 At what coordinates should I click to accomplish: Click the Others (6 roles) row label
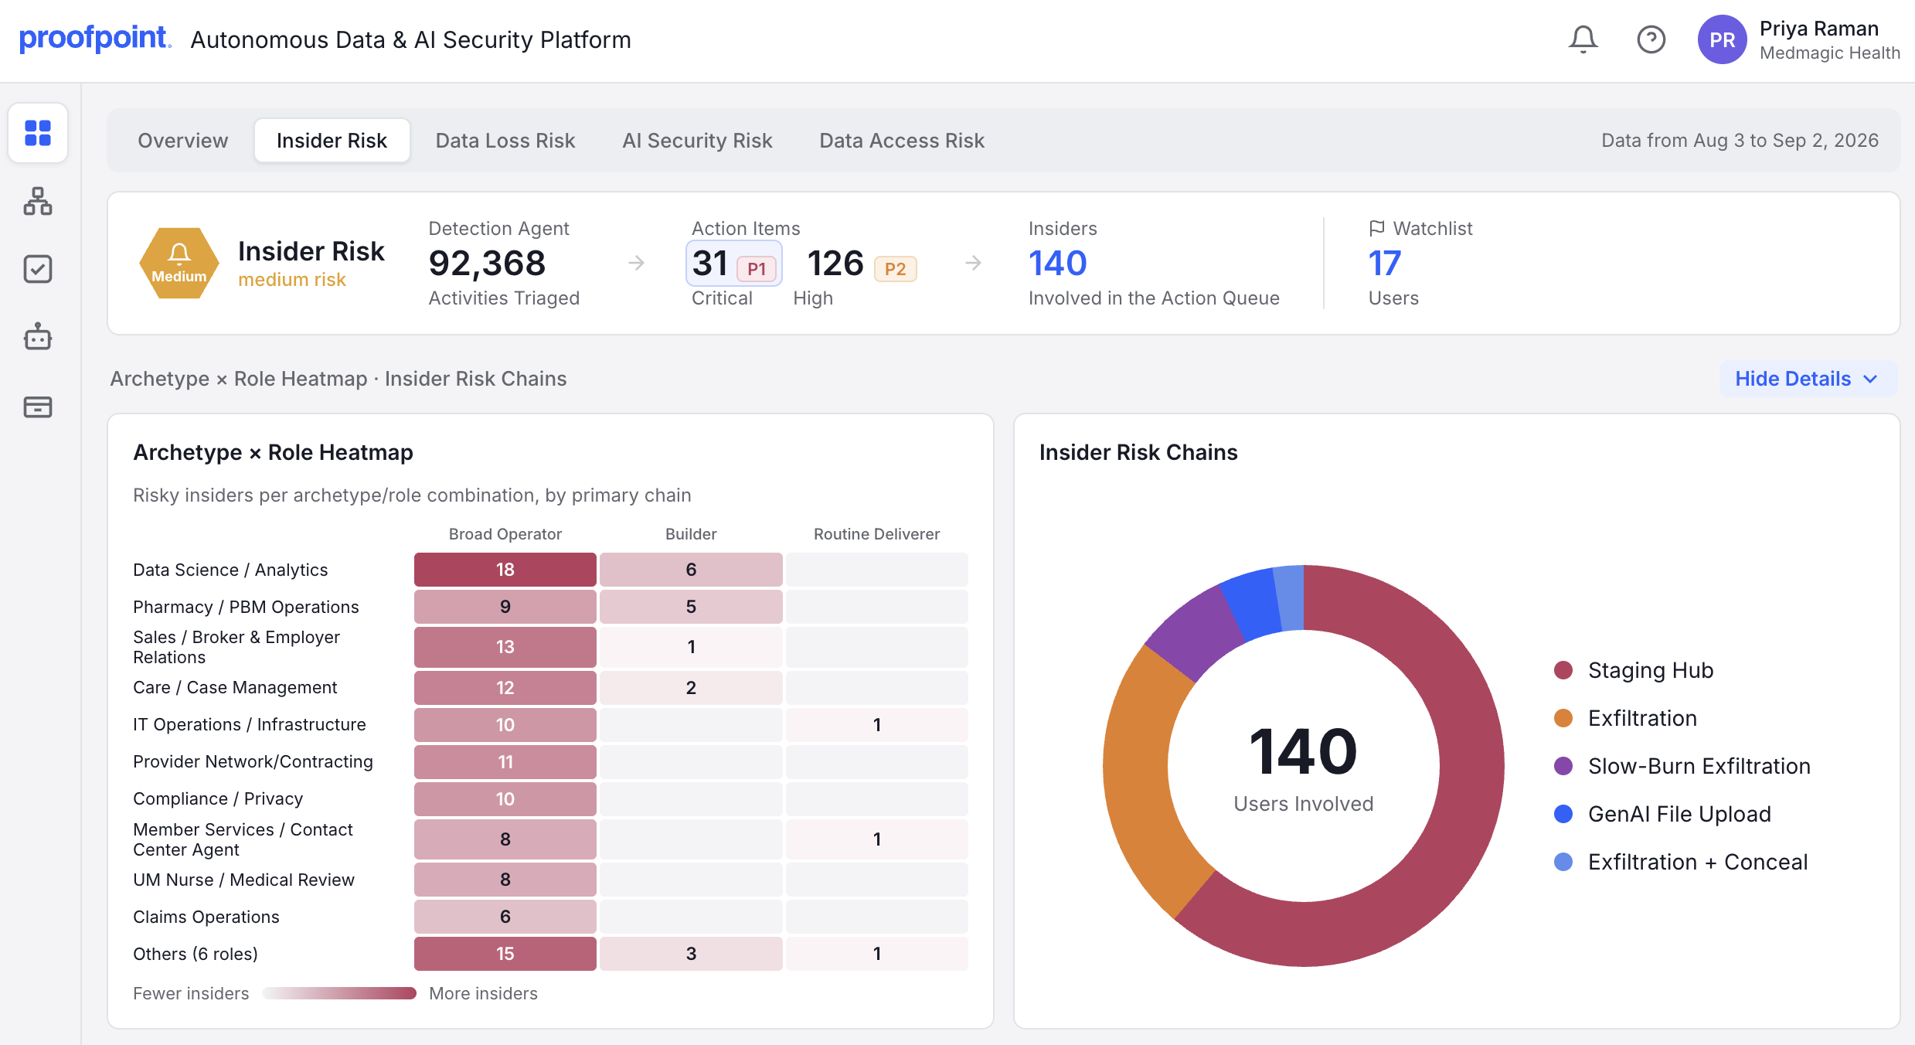(196, 954)
